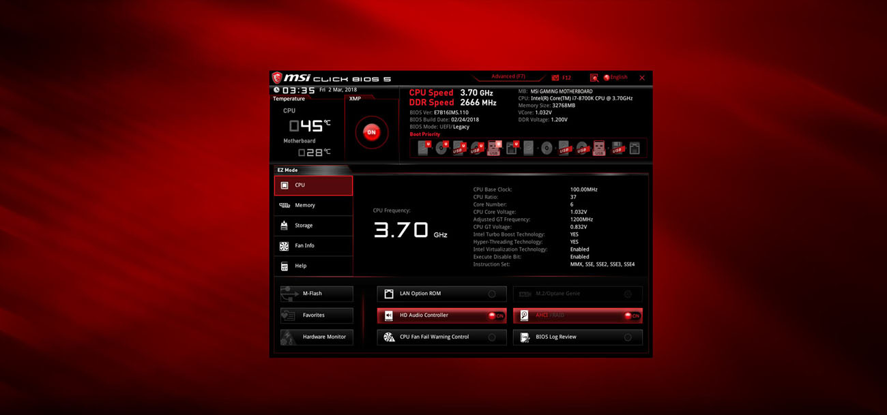
Task: Launch M-Flash
Action: click(316, 293)
